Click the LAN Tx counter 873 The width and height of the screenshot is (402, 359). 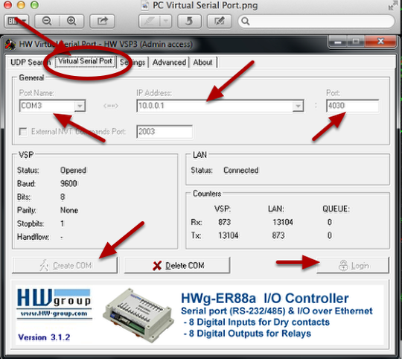pos(278,235)
